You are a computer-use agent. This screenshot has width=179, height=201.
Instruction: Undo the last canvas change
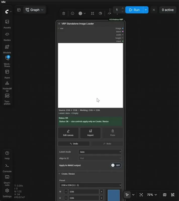click(x=74, y=144)
